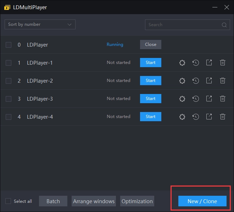
Task: Tick the checkbox for LDPlayer-4
Action: pyautogui.click(x=9, y=117)
